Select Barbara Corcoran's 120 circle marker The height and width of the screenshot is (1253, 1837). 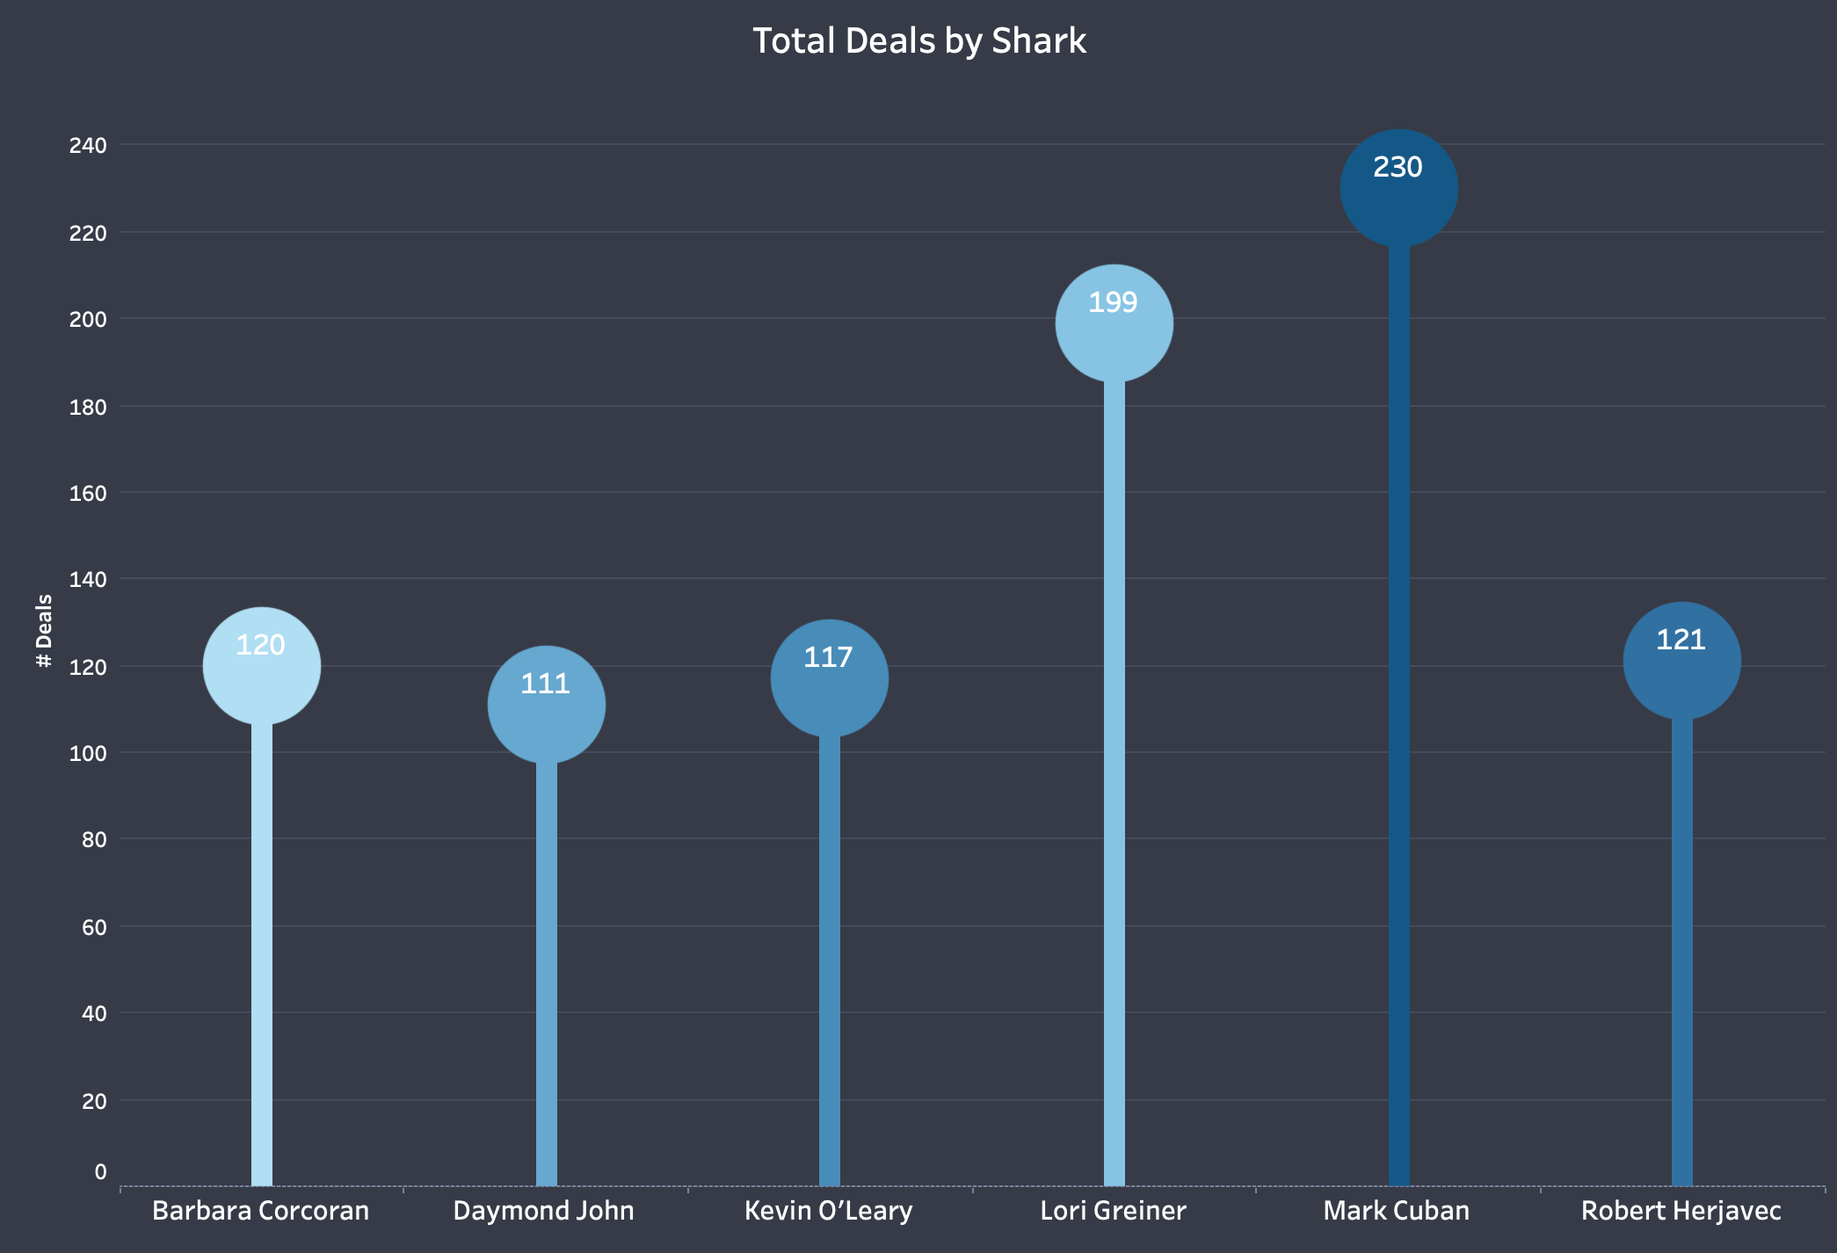tap(261, 666)
